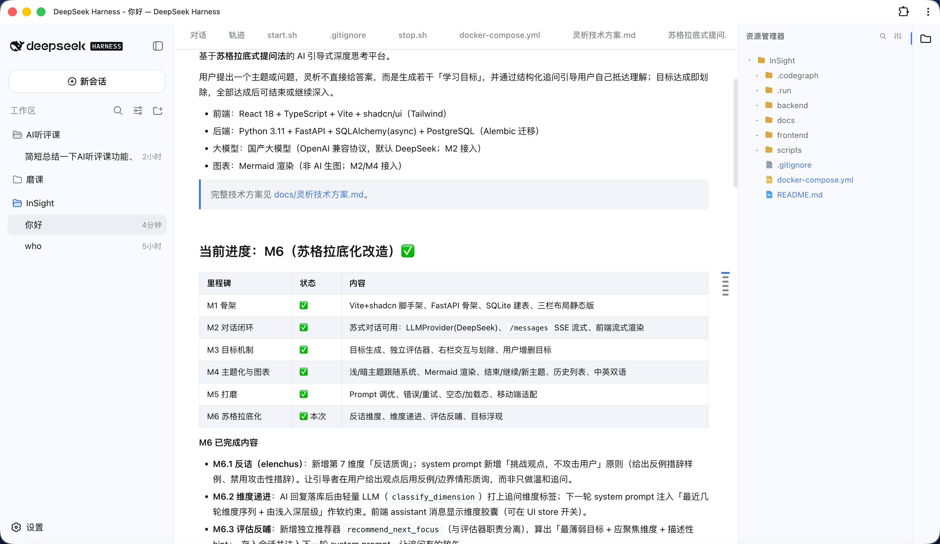Open 设置 at bottom of sidebar
The height and width of the screenshot is (544, 940).
coord(28,527)
